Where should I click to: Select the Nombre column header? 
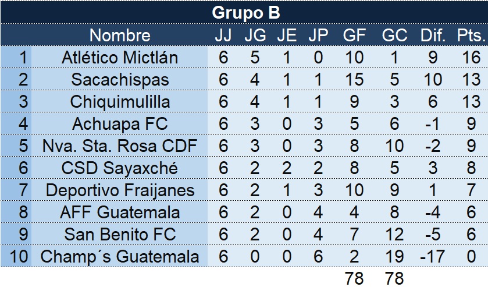click(120, 35)
